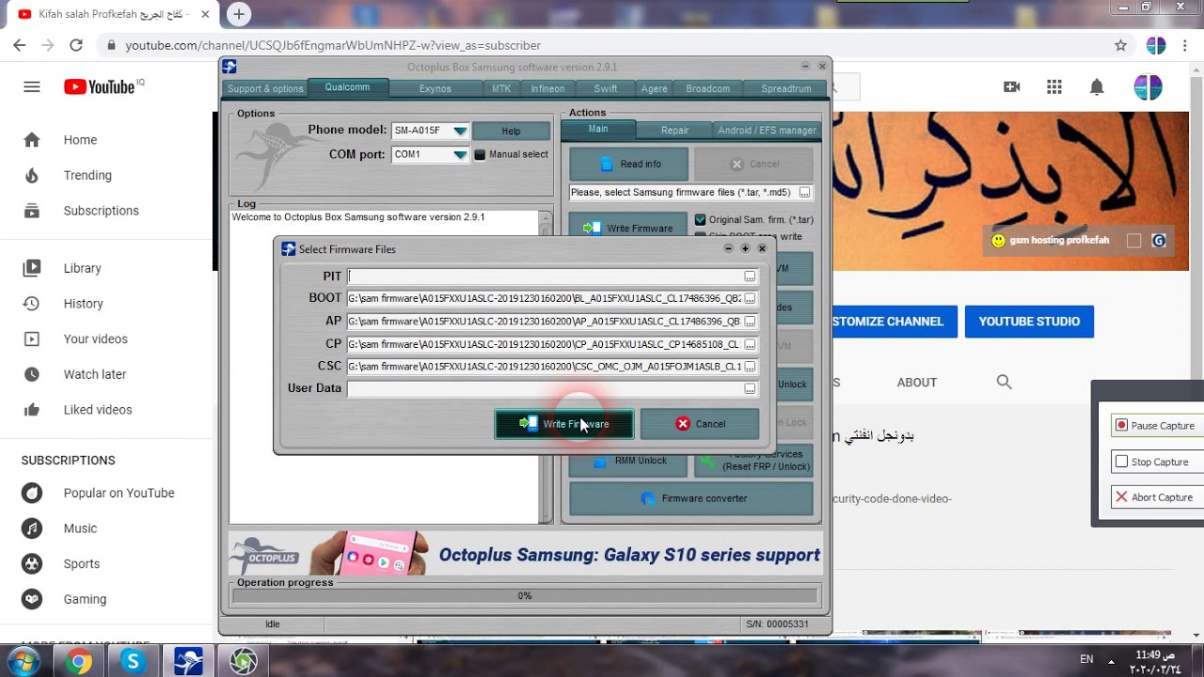Select the Qualcomm tab
This screenshot has width=1204, height=677.
coord(347,87)
